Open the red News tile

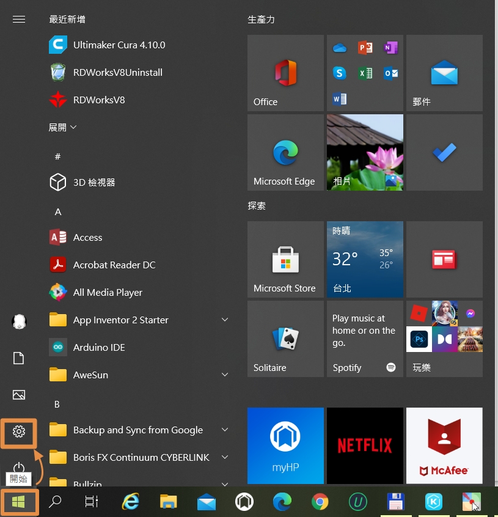444,260
